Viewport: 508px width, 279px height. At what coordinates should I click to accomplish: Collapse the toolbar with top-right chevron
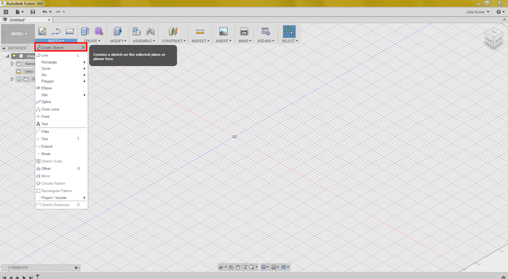(504, 20)
